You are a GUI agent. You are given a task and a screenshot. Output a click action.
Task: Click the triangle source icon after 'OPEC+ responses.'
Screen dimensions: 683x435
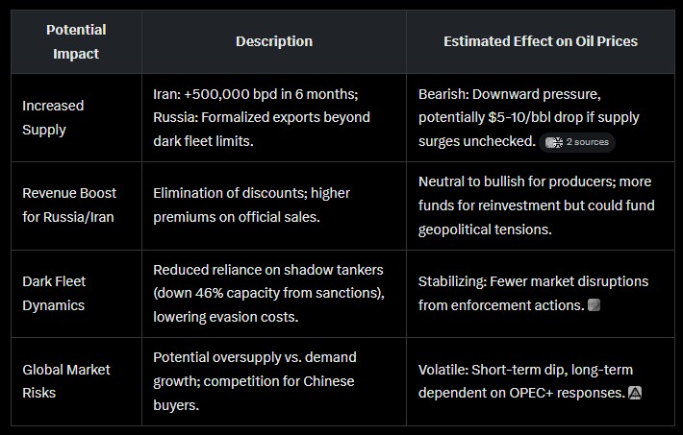(635, 393)
